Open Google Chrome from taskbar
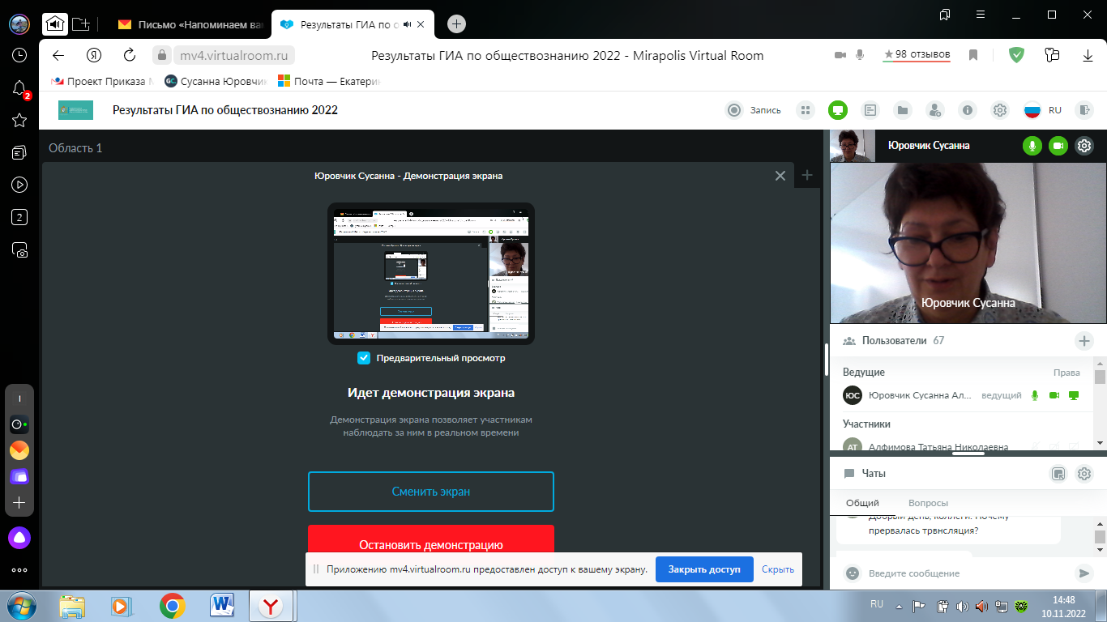The image size is (1107, 622). [x=172, y=606]
